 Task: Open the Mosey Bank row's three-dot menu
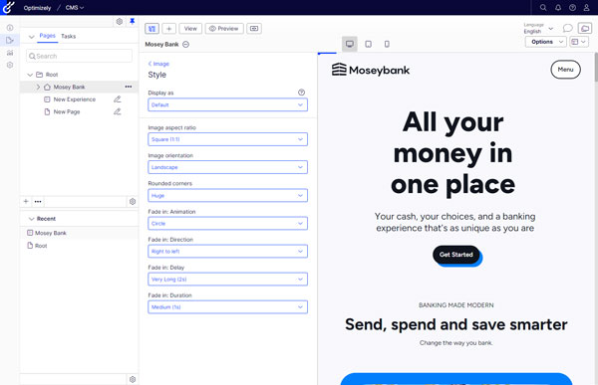(x=129, y=87)
